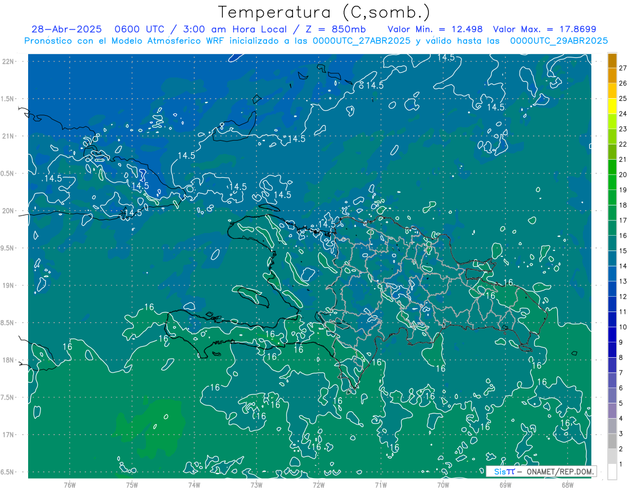Click the number 16 on the color scale legend
Screen dimensions: 637x492
tap(623, 236)
